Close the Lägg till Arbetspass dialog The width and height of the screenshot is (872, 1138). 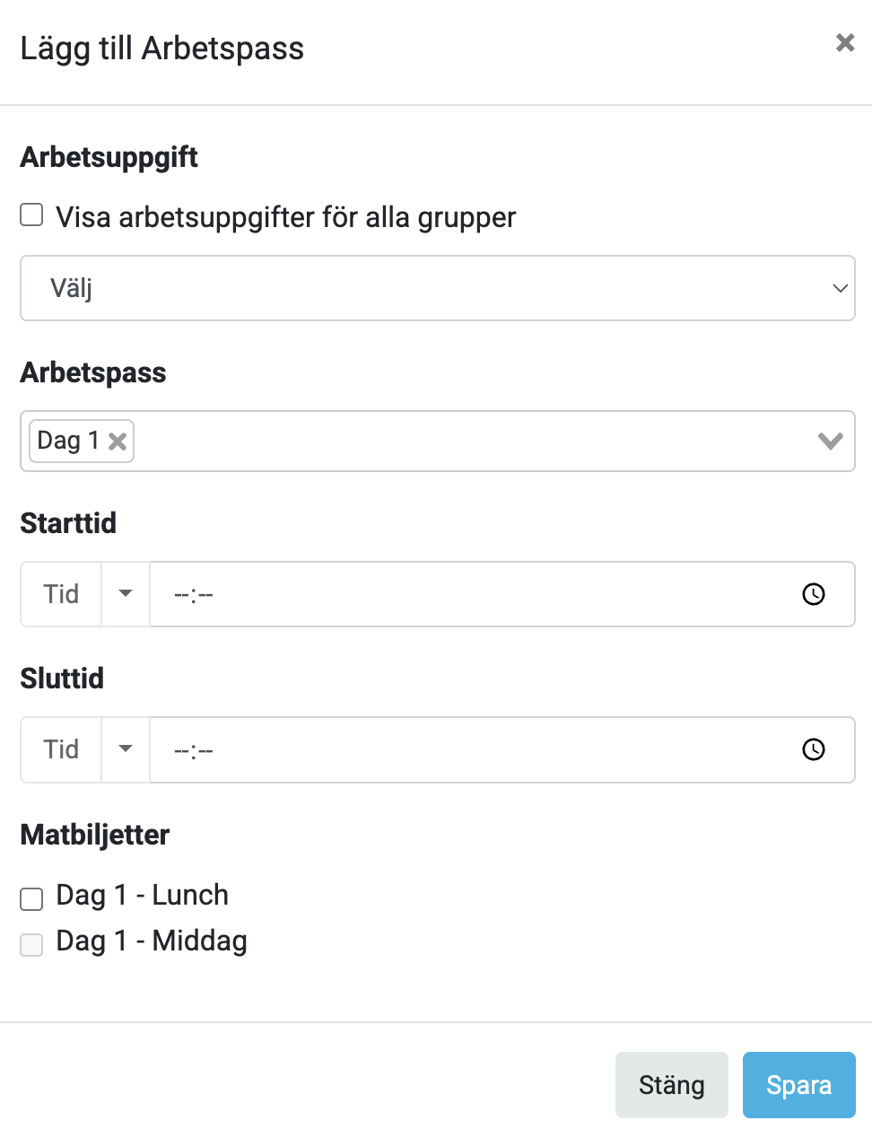click(x=844, y=42)
